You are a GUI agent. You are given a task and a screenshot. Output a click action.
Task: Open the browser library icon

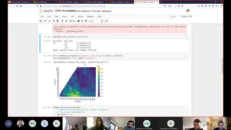202,6
